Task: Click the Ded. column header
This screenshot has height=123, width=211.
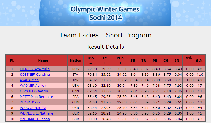Action: [x=188, y=60]
